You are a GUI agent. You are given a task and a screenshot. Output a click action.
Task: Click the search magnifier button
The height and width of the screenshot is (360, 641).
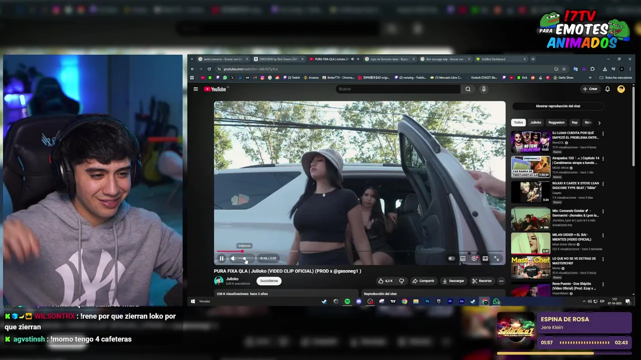[x=468, y=89]
